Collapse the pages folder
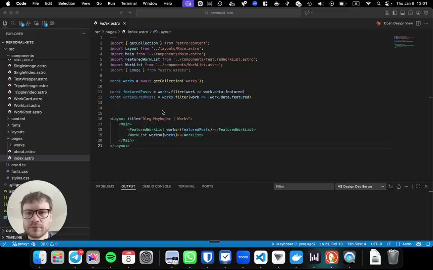 (x=17, y=138)
